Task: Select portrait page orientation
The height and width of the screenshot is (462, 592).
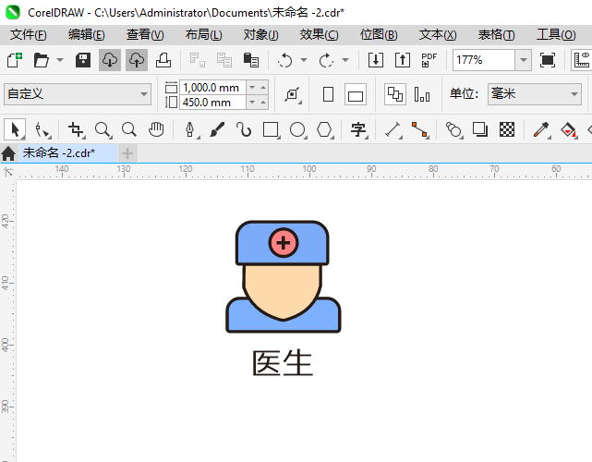Action: point(329,94)
